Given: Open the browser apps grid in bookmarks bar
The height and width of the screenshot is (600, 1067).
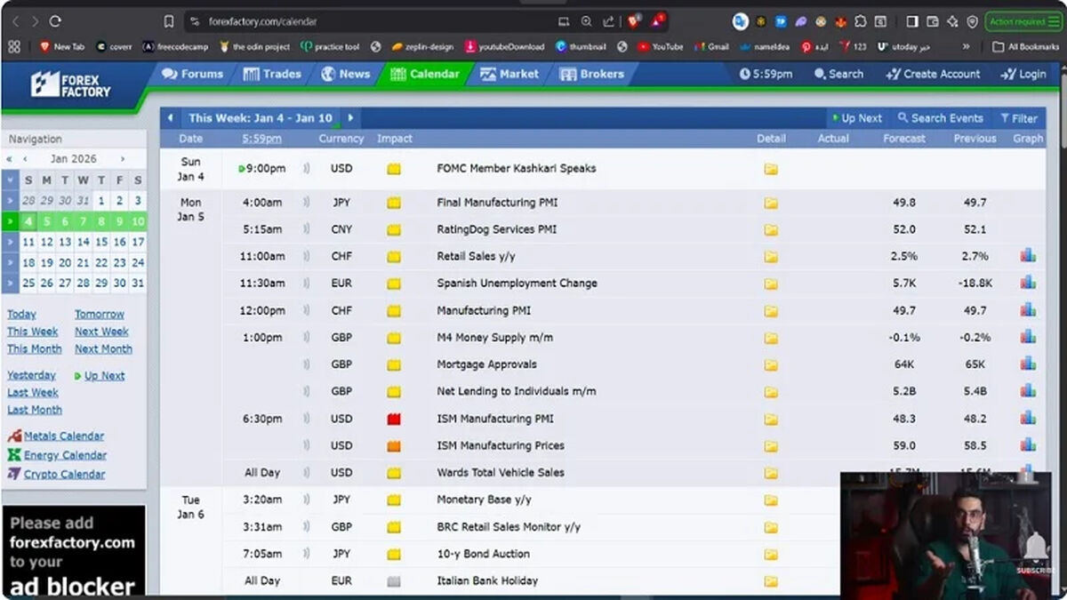Looking at the screenshot, I should click(13, 46).
